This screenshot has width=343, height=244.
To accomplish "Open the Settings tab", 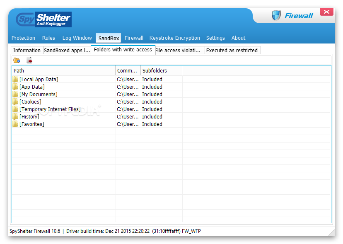I will [215, 38].
